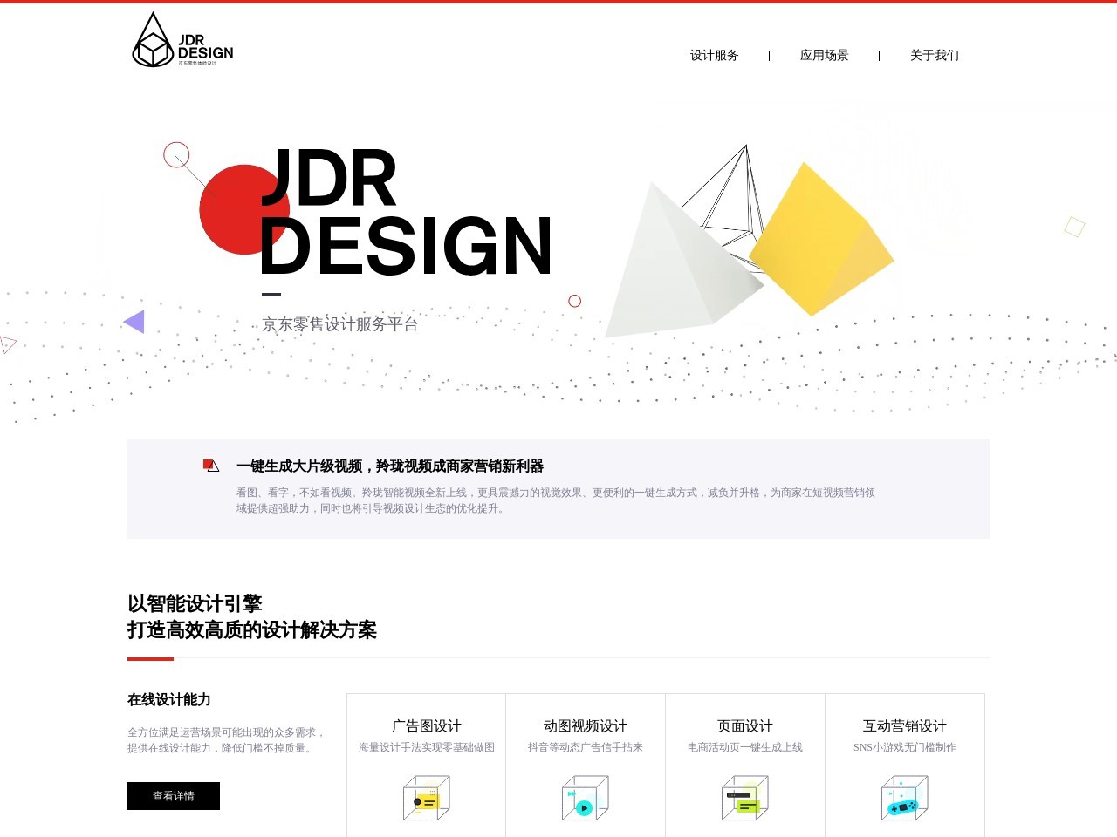Viewport: 1117px width, 837px height.
Task: Click the 京东零售设计服务平台 subtitle
Action: click(x=339, y=324)
